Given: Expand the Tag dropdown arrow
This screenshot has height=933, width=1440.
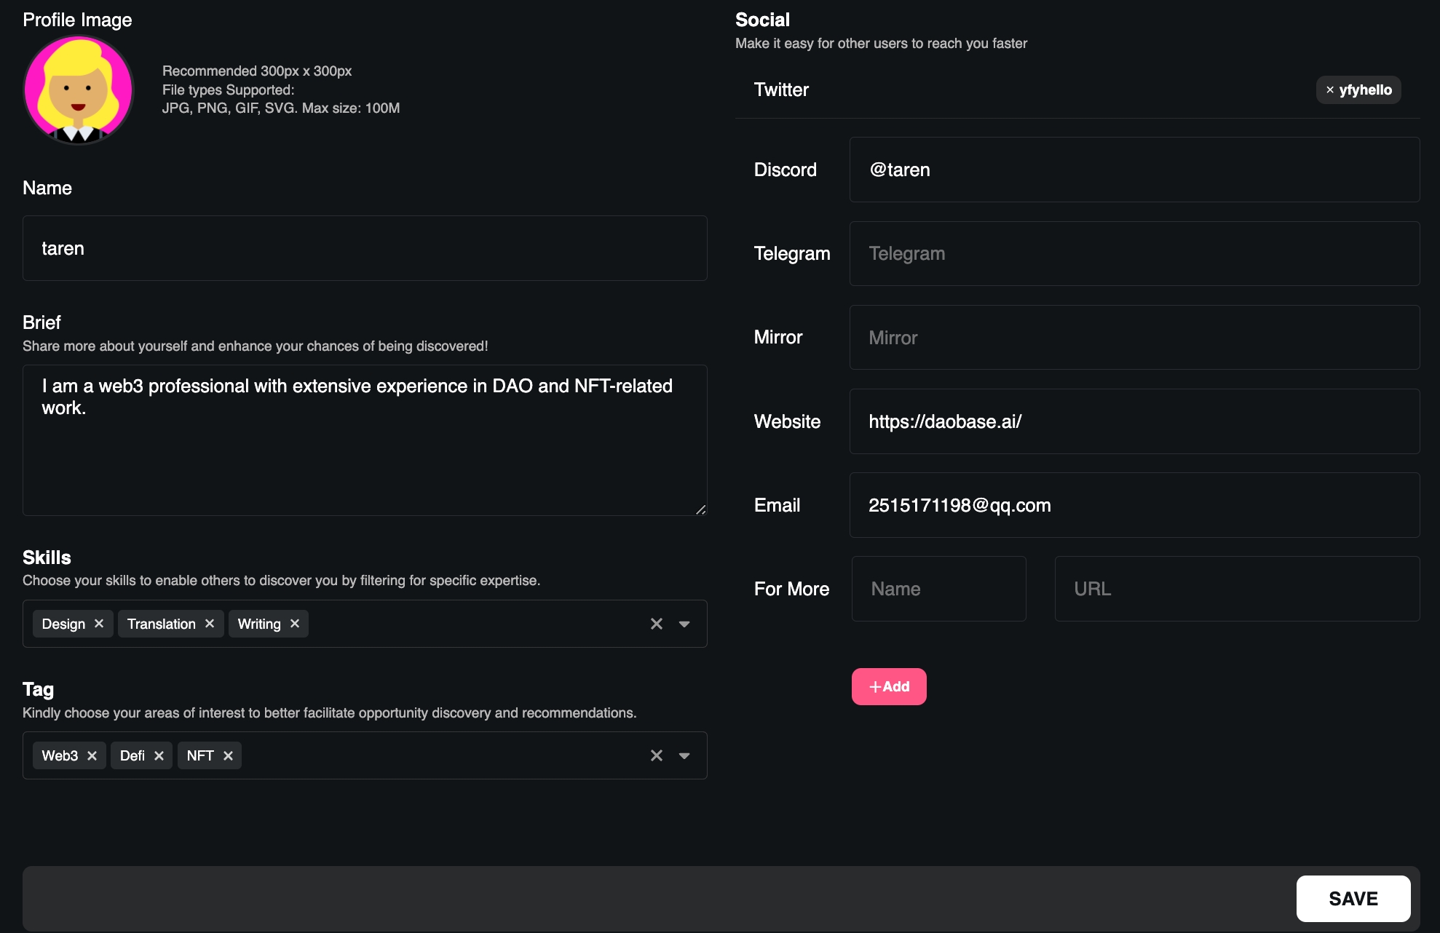Looking at the screenshot, I should [x=684, y=755].
